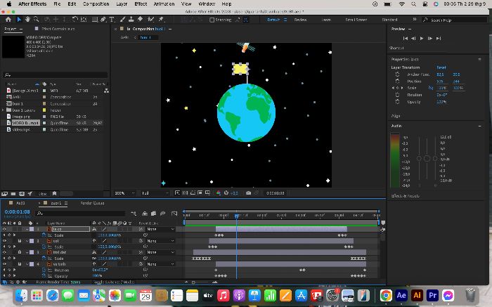This screenshot has height=307, width=492.
Task: Hide layer 3 'trai dat' eye toggle
Action: (x=4, y=252)
